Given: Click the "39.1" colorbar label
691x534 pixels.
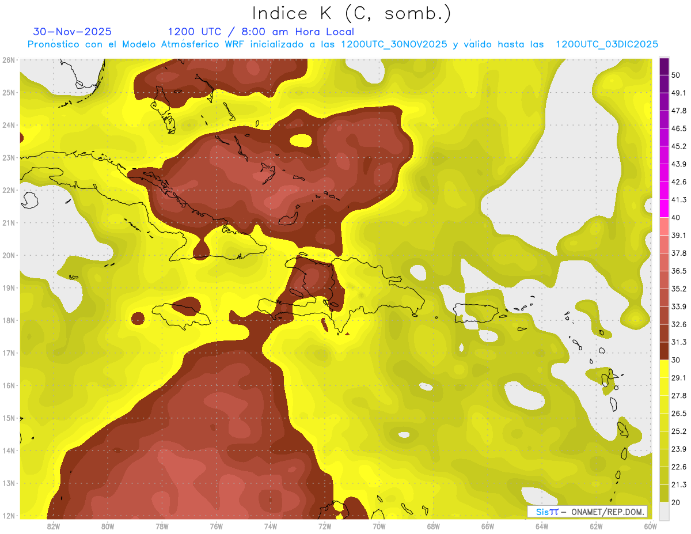Looking at the screenshot, I should click(x=679, y=235).
